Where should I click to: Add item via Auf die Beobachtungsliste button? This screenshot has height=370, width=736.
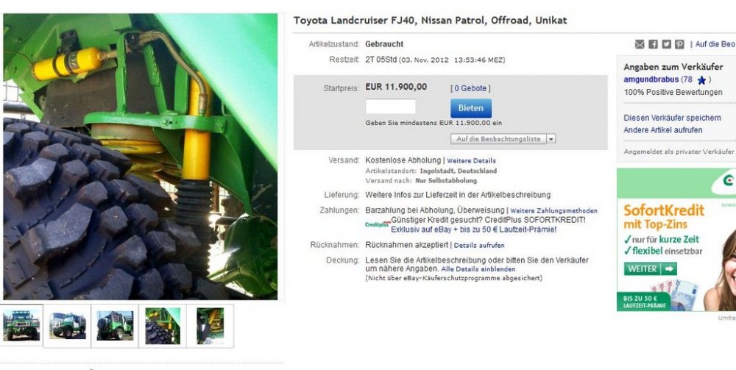click(498, 139)
